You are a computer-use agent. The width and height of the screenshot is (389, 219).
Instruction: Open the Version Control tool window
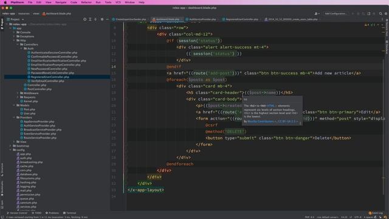(x=17, y=213)
